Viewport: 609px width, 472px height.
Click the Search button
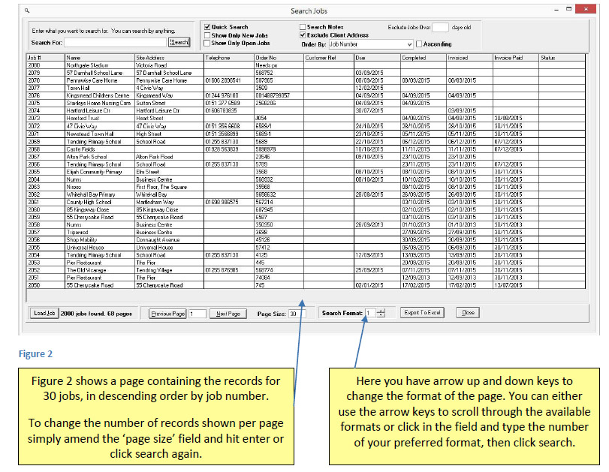tap(179, 42)
